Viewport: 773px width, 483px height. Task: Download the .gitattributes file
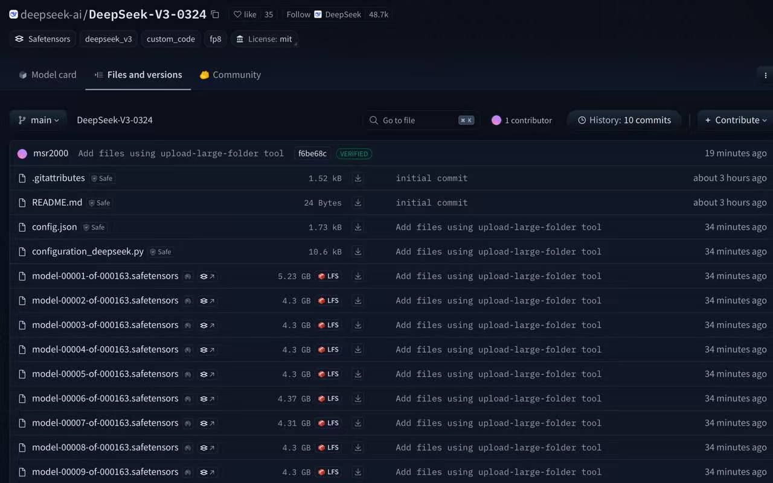[x=358, y=178]
